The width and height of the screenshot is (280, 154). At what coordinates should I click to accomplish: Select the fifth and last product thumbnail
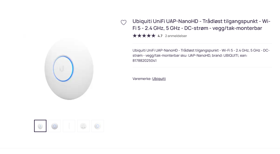pyautogui.click(x=98, y=126)
